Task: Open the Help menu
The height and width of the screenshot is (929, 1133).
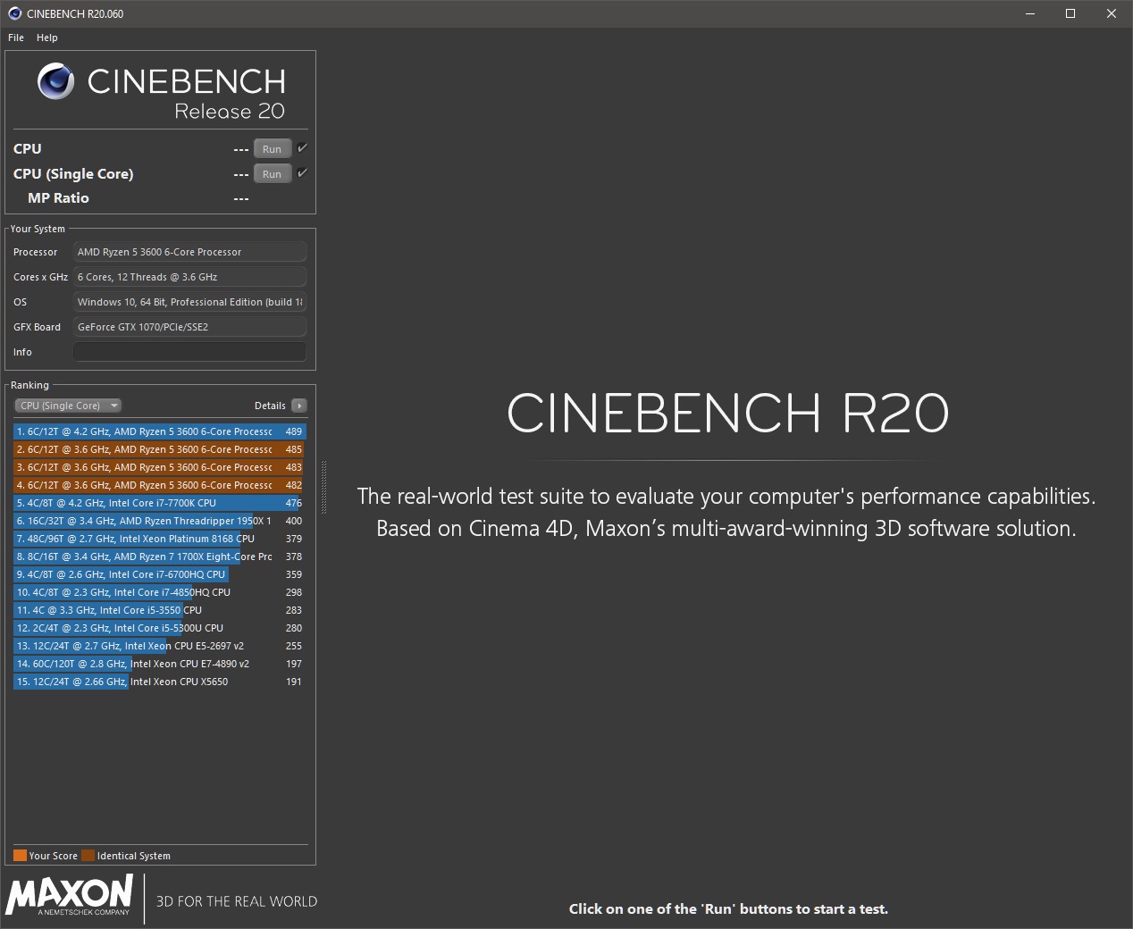Action: [47, 38]
